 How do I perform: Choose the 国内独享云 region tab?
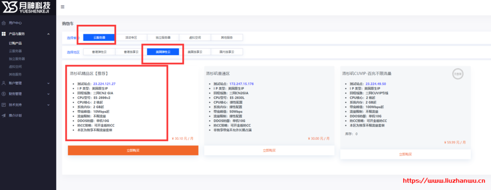[x=227, y=52]
